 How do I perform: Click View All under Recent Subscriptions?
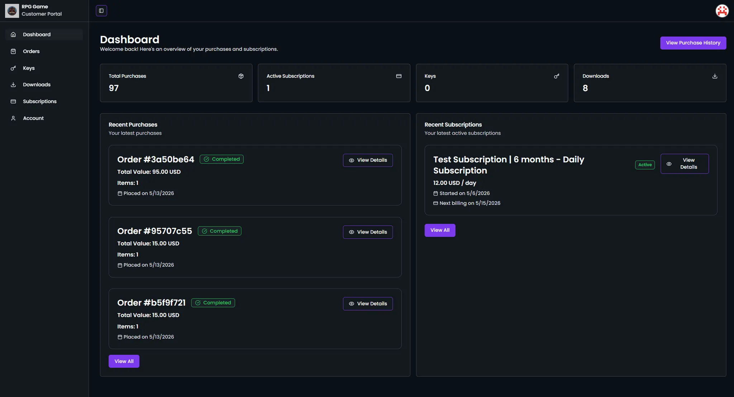coord(440,230)
